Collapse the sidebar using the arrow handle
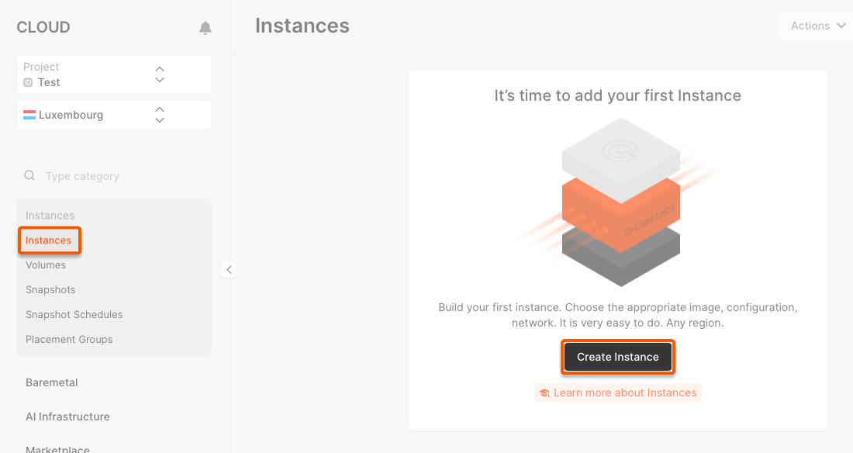This screenshot has height=453, width=853. 229,269
